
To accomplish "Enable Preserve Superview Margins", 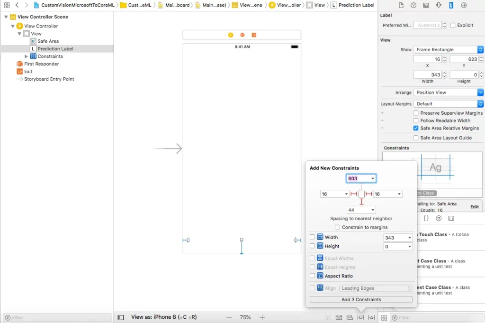I will (416, 113).
